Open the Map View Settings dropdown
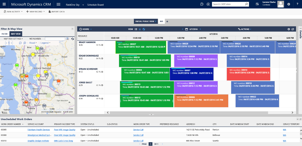Image resolution: width=302 pixels, height=146 pixels. point(13,39)
